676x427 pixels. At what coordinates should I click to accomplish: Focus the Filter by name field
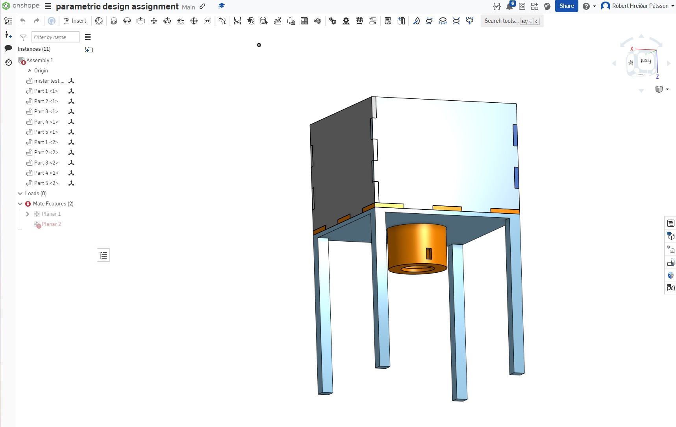(55, 37)
